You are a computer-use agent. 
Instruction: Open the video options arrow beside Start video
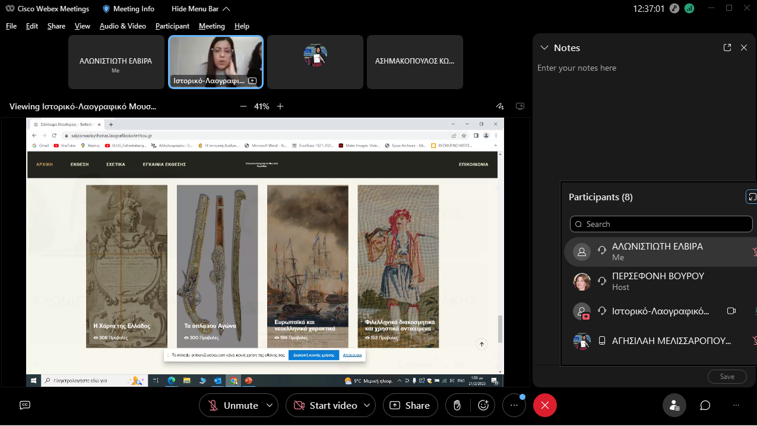[368, 405]
